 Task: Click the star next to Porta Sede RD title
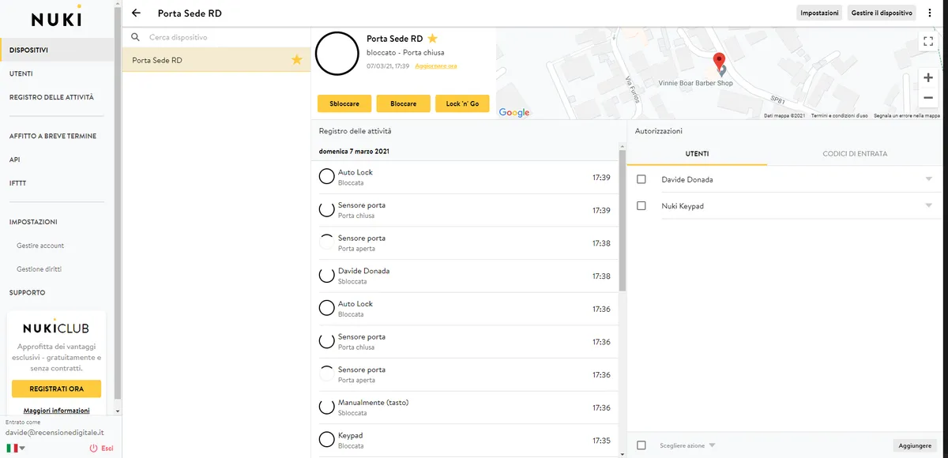click(433, 38)
